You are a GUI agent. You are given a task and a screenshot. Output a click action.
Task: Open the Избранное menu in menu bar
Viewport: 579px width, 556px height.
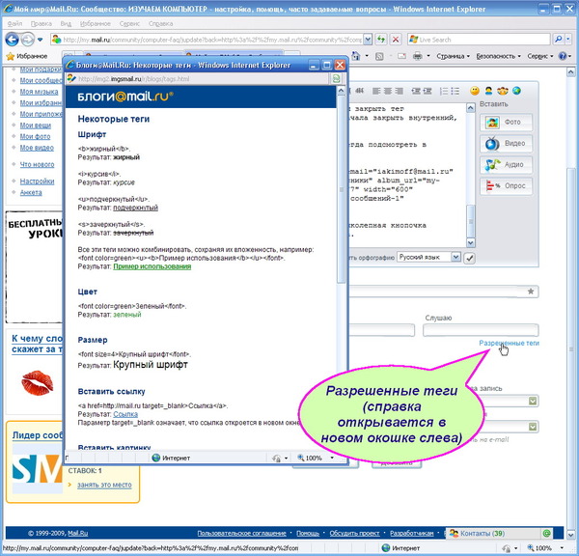(x=95, y=23)
